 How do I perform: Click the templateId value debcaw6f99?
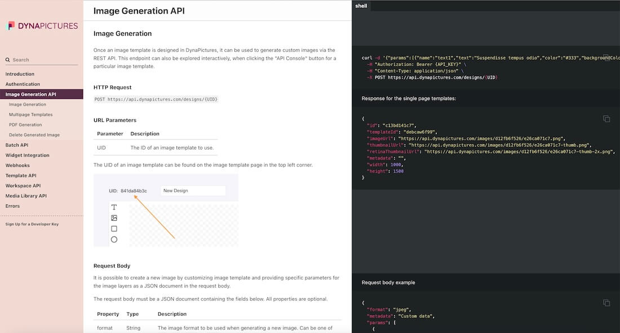tap(419, 132)
